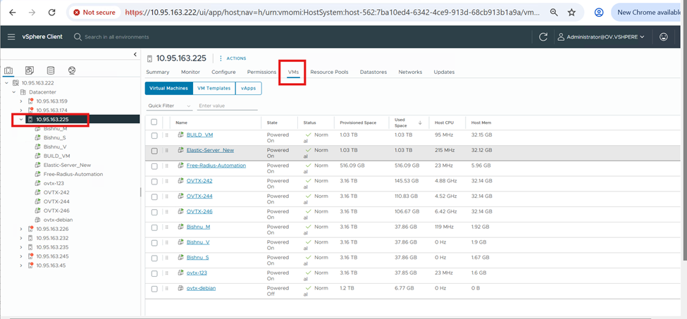687x319 pixels.
Task: Collapse the left navigation panel arrow
Action: click(x=135, y=55)
